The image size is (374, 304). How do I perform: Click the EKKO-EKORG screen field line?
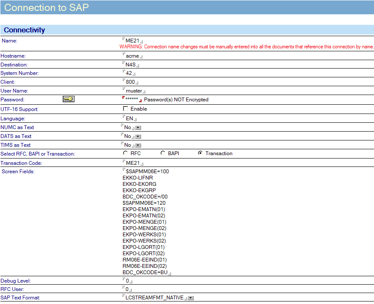coord(139,184)
